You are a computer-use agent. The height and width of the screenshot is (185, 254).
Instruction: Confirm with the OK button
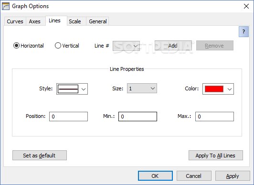pos(155,176)
